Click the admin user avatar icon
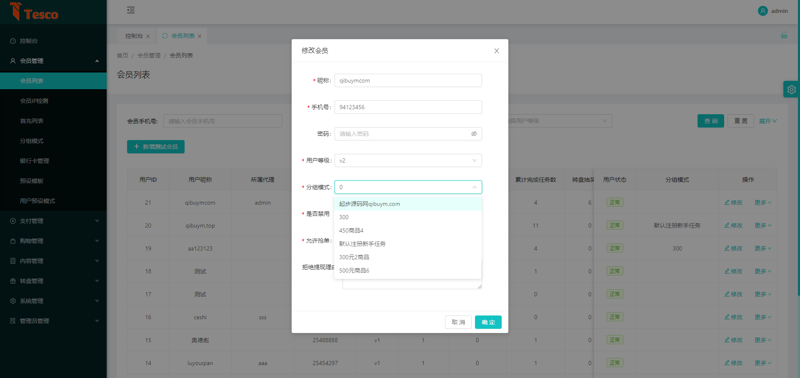 click(762, 11)
